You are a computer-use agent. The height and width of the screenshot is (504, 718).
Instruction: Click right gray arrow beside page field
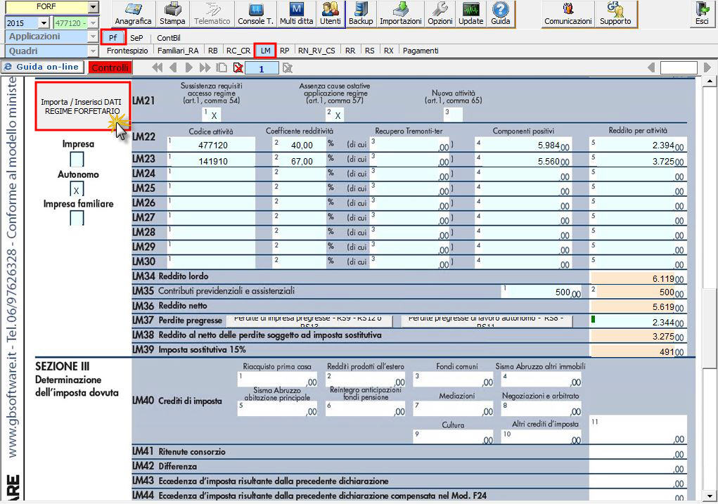pyautogui.click(x=707, y=67)
